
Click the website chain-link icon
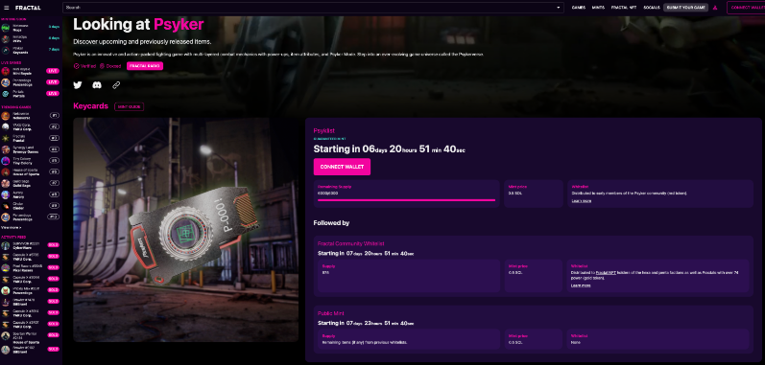tap(116, 85)
